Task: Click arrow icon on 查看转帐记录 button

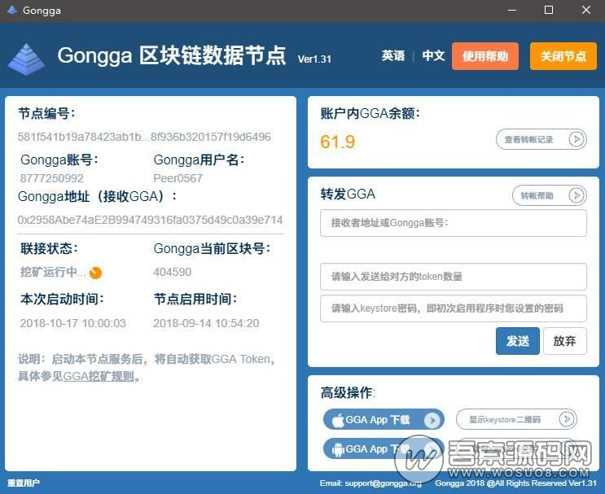Action: coord(577,139)
